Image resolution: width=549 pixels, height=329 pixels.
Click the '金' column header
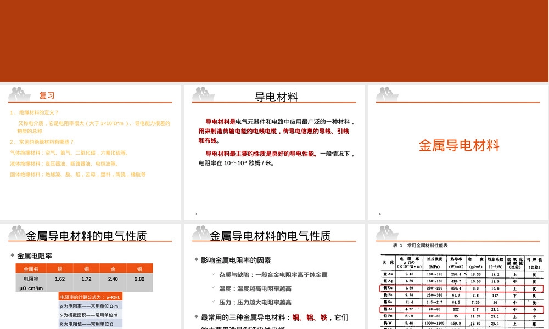click(x=113, y=269)
